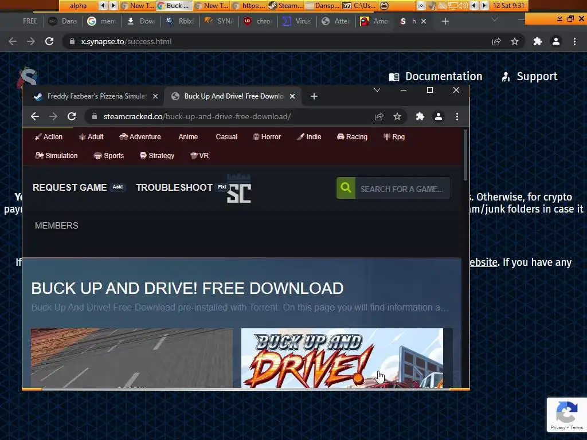Viewport: 587px width, 440px height.
Task: Open extensions puzzle icon in Synapse window
Action: click(x=538, y=41)
